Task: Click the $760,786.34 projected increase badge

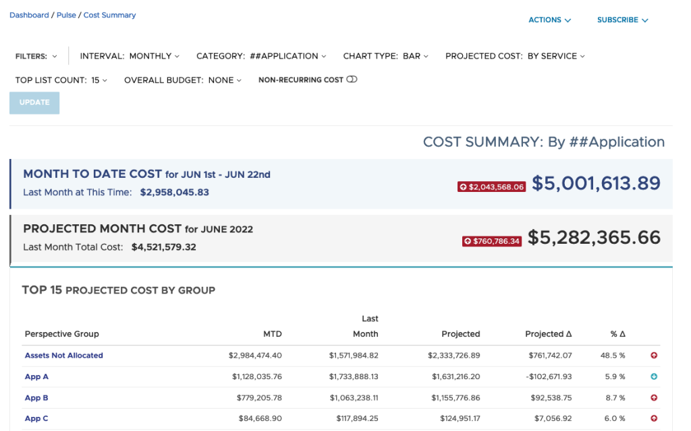Action: point(492,241)
